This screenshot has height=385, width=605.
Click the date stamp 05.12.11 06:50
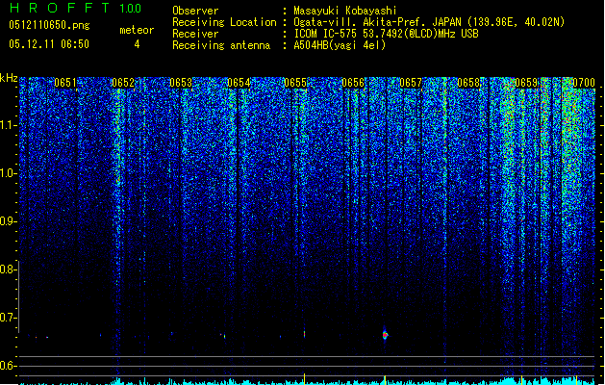[49, 44]
